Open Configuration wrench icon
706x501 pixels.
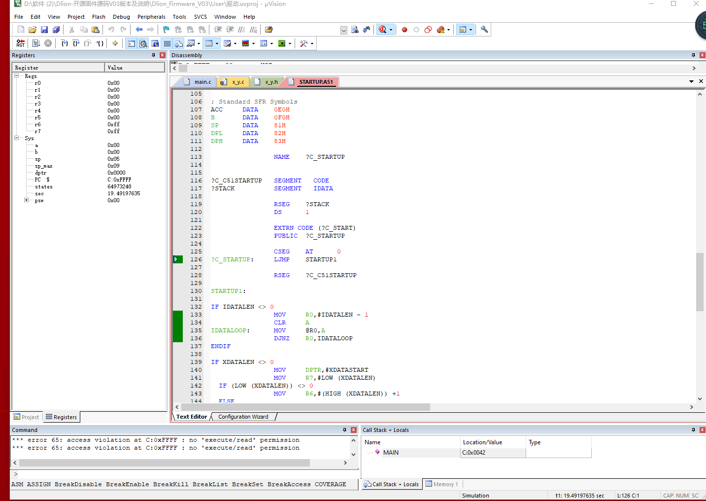tap(484, 30)
